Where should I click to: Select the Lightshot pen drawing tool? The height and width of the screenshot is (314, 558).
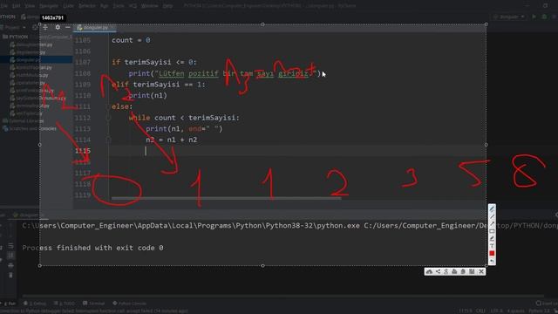492,209
